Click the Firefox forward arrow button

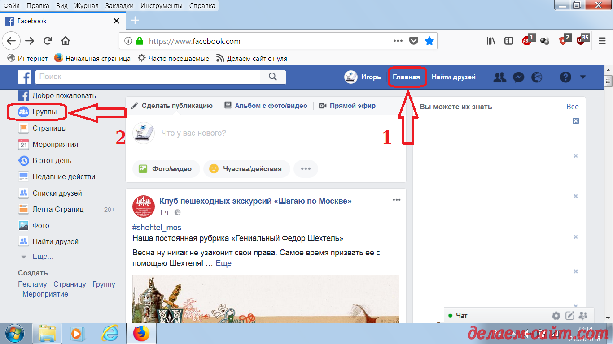pos(30,41)
